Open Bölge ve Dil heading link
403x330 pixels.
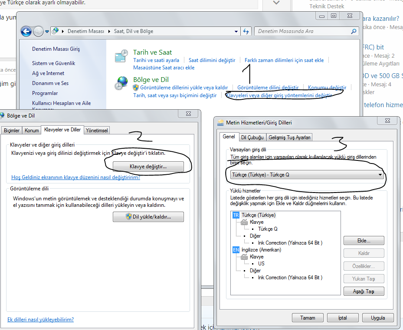tap(151, 80)
